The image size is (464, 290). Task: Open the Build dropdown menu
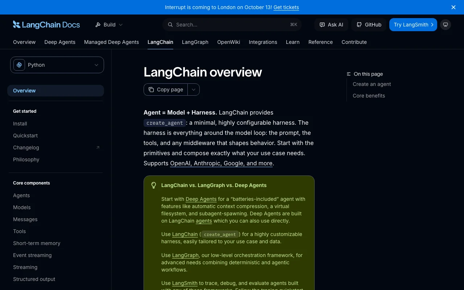pos(109,25)
